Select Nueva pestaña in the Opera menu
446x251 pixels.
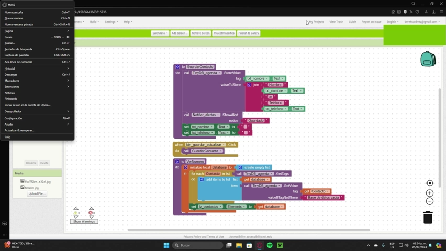point(14,12)
